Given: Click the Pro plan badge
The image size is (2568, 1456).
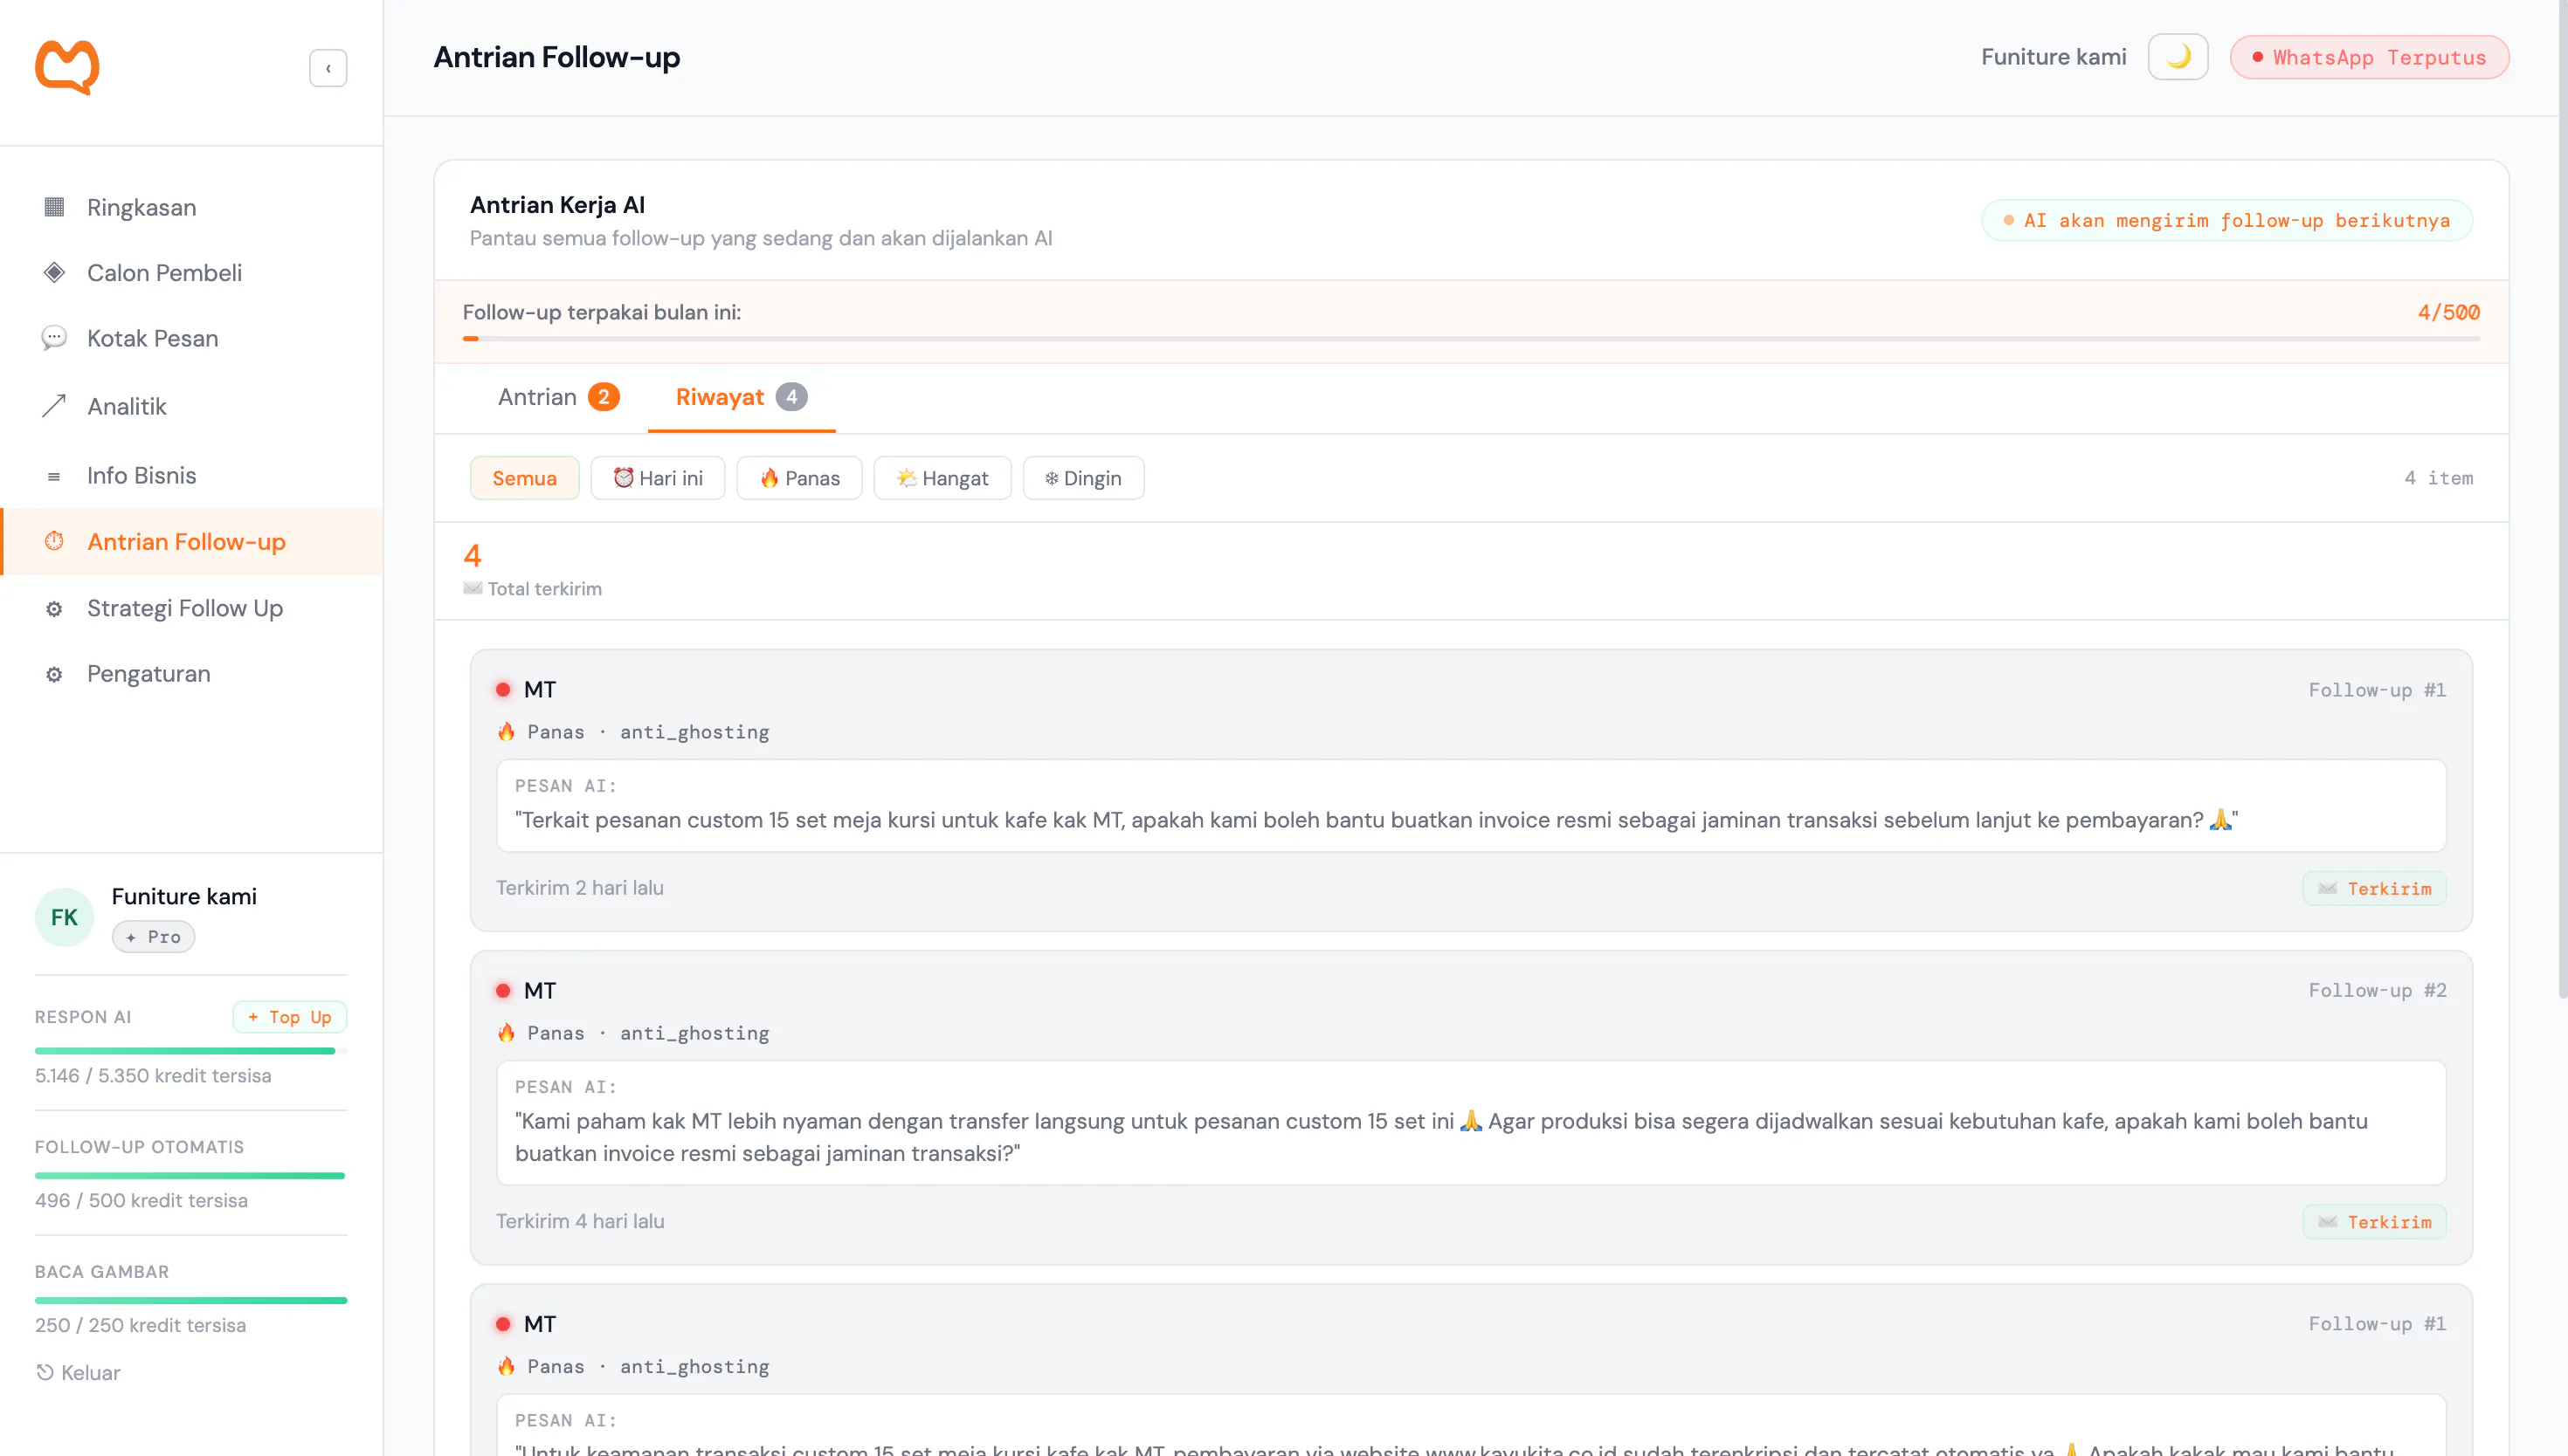Looking at the screenshot, I should click(x=153, y=937).
